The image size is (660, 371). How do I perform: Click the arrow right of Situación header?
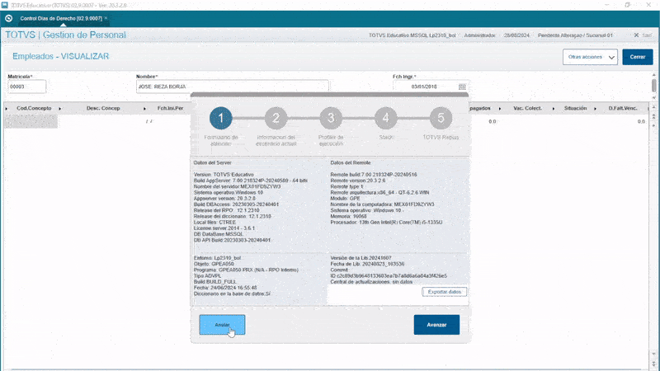click(595, 109)
